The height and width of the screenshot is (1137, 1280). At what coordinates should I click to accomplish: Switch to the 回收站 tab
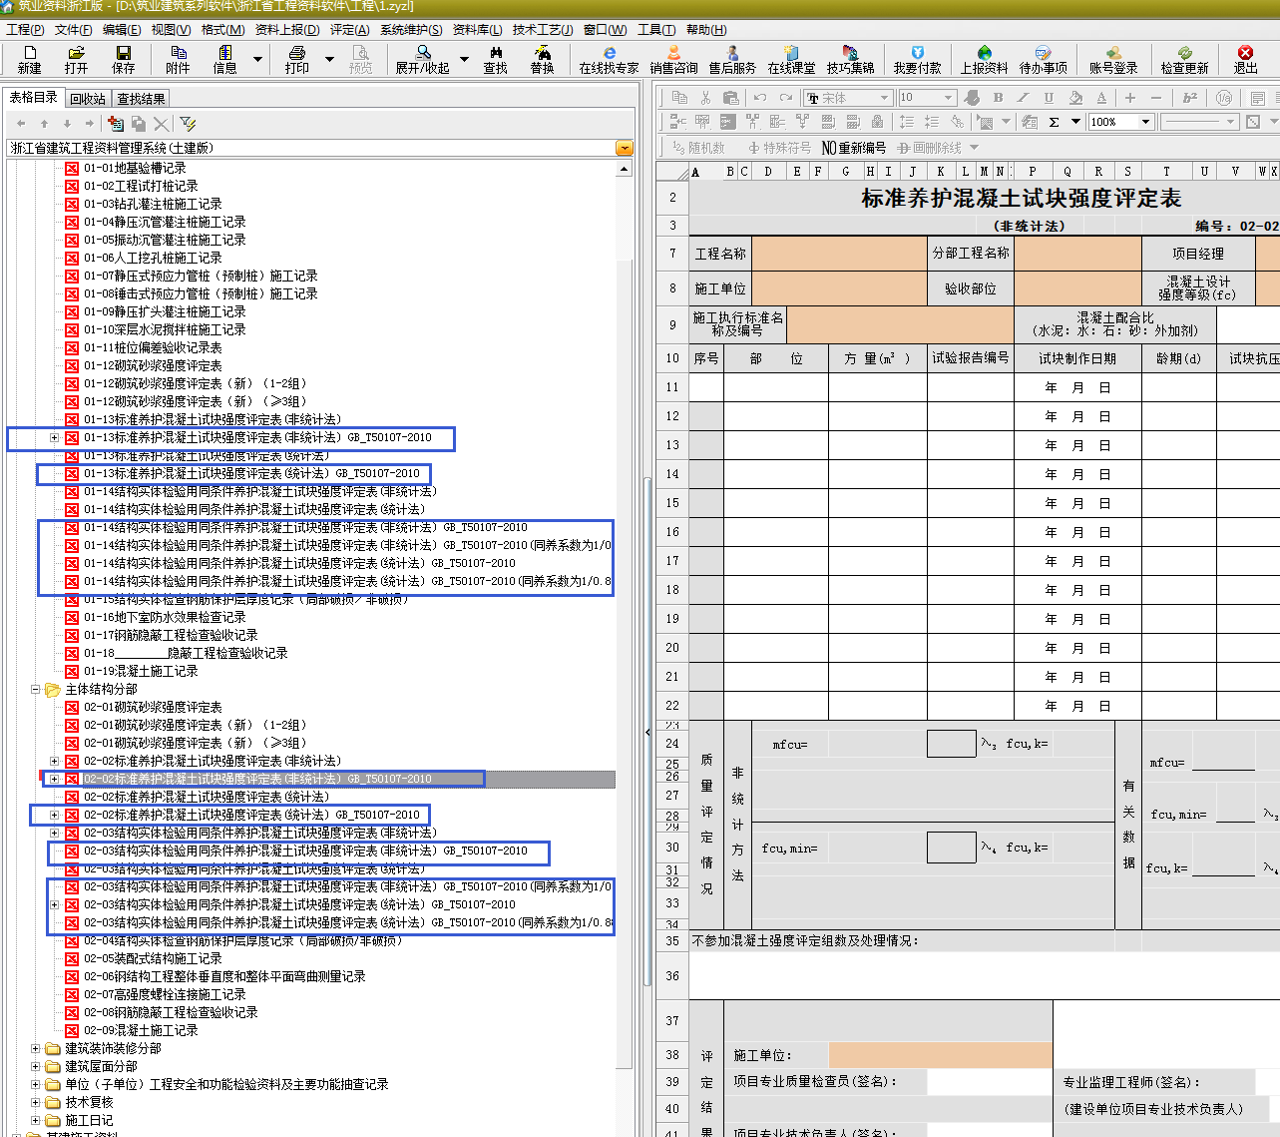coord(88,99)
